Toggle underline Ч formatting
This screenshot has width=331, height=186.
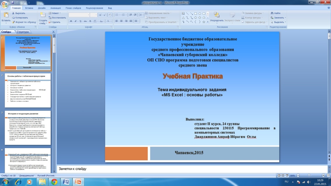(81, 21)
